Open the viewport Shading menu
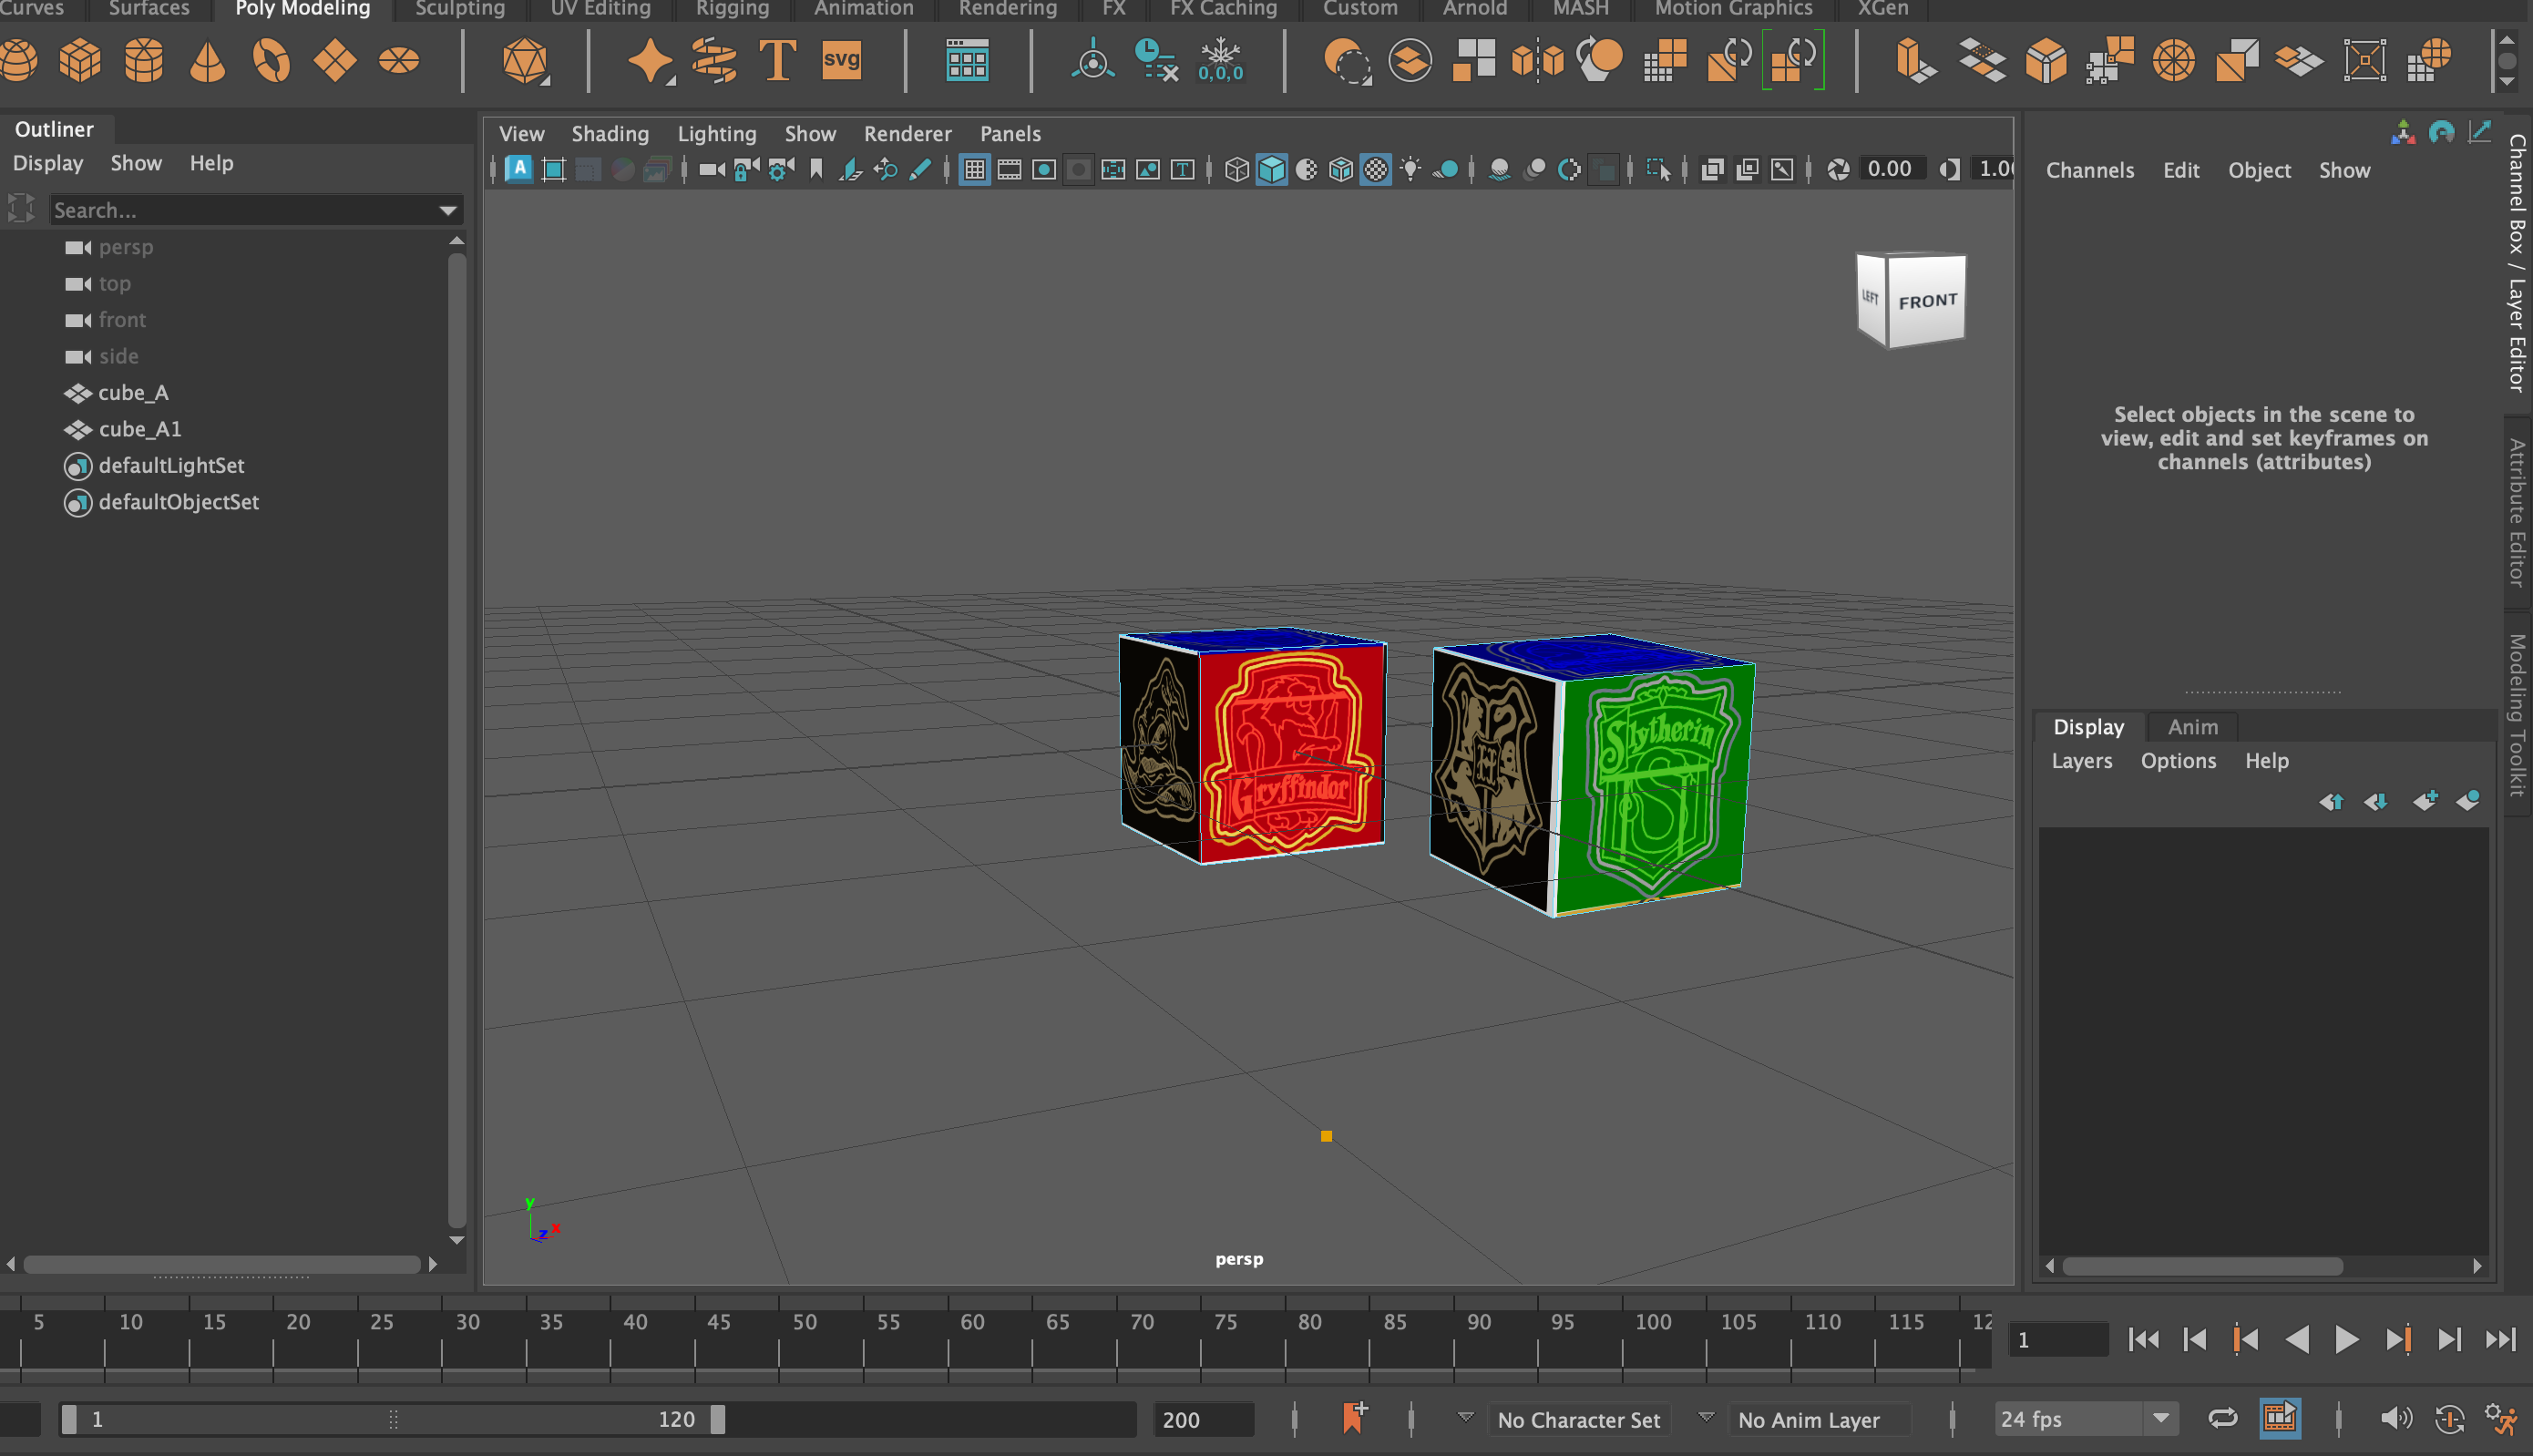The height and width of the screenshot is (1456, 2533). pyautogui.click(x=610, y=134)
